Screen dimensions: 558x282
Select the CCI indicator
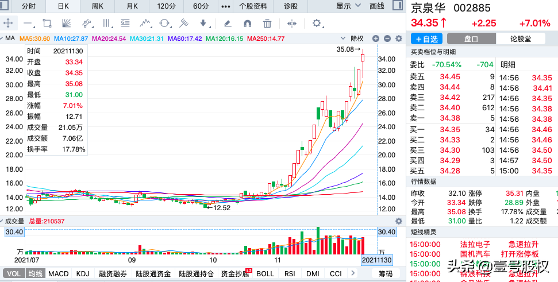tap(336, 273)
